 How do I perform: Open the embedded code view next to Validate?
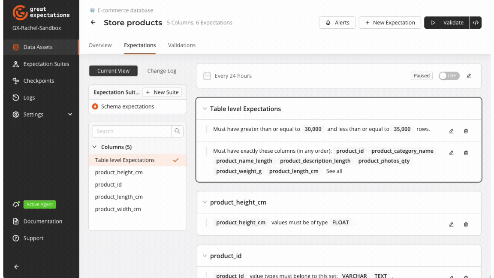click(x=476, y=22)
